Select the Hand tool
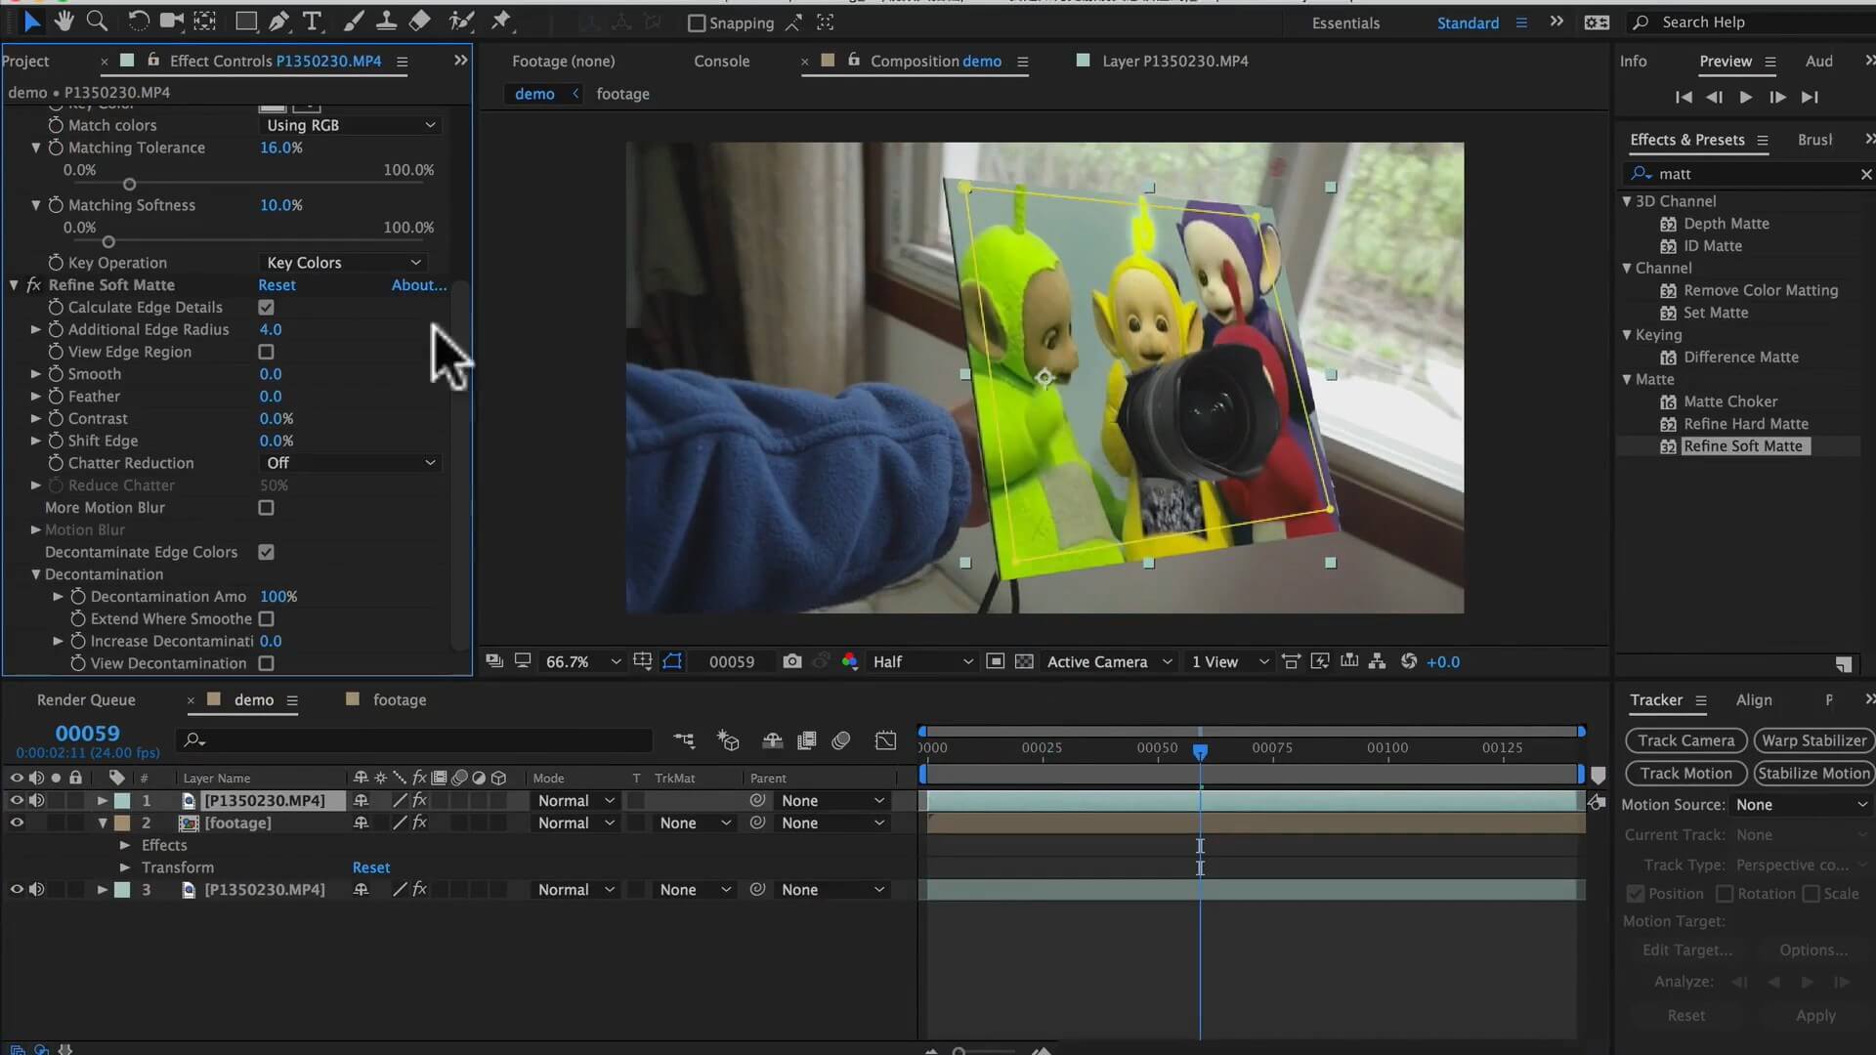This screenshot has height=1055, width=1876. [64, 21]
